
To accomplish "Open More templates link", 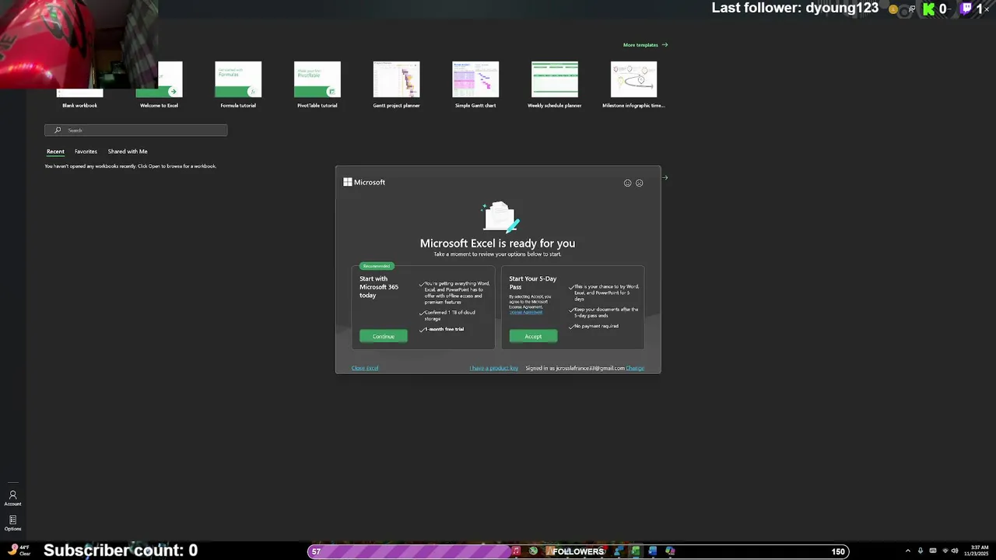I will (645, 44).
